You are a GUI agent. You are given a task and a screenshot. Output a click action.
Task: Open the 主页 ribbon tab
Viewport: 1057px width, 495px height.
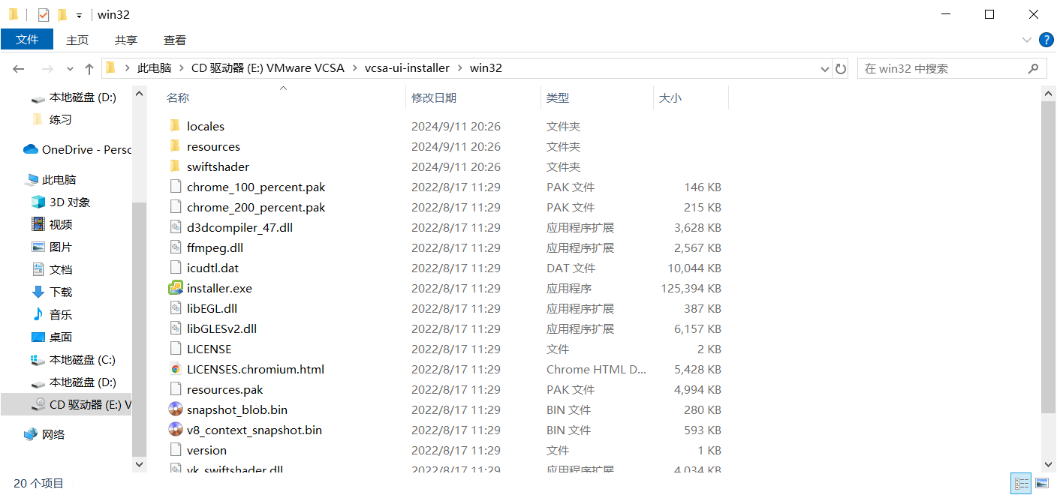(x=77, y=40)
